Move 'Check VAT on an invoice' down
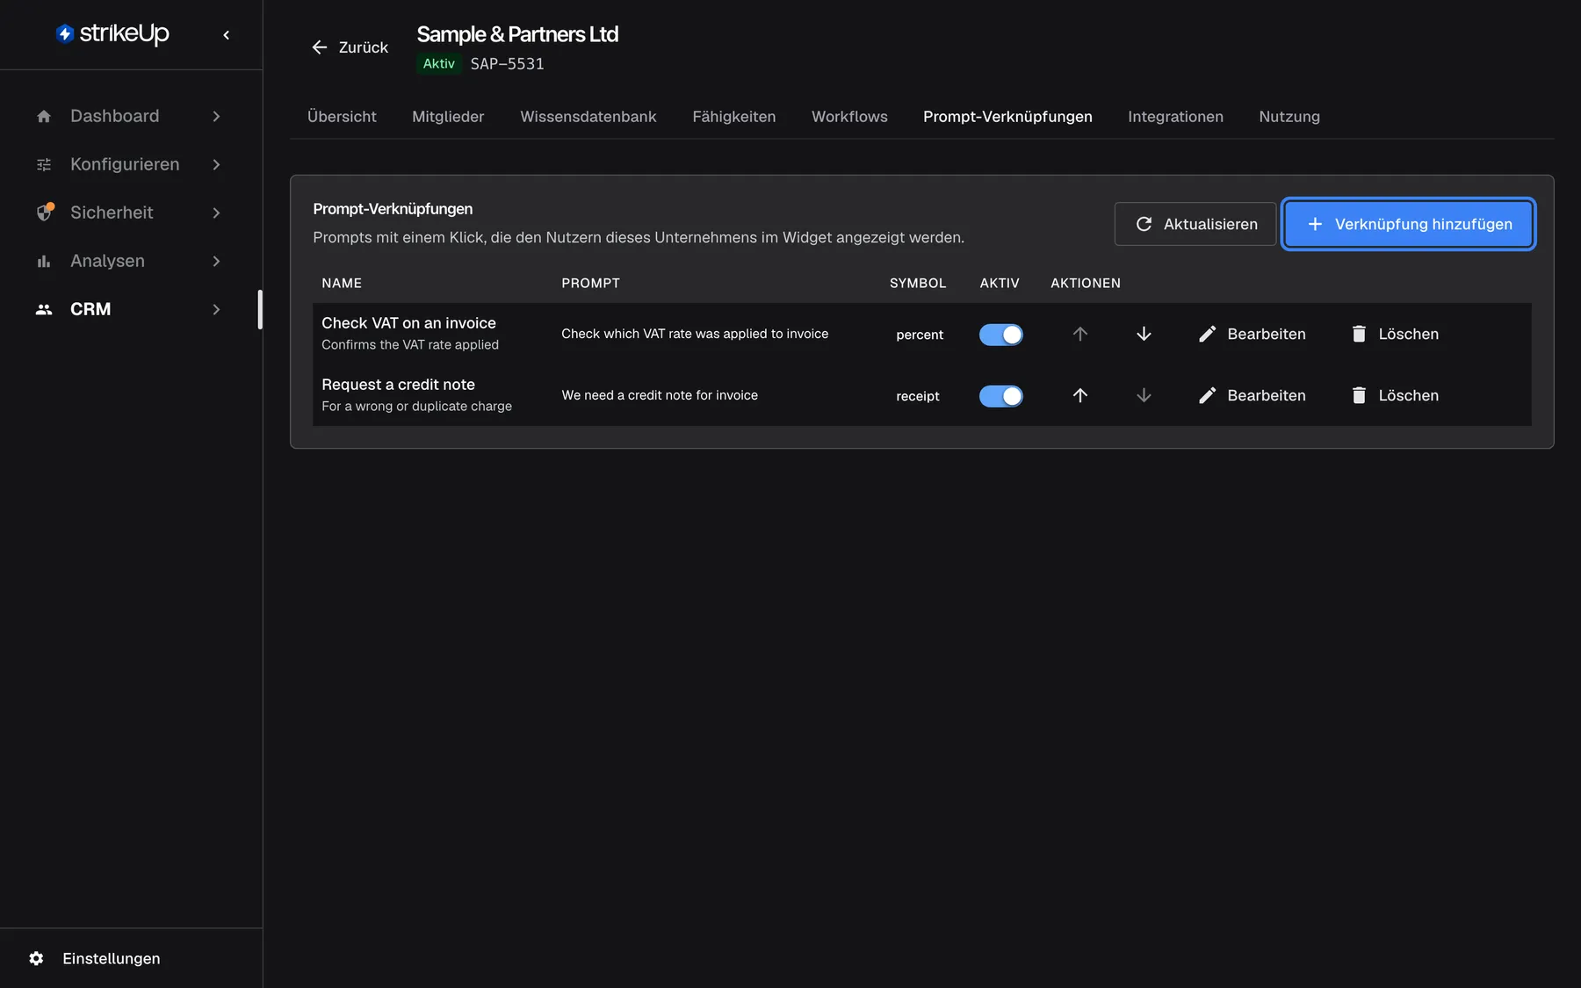The width and height of the screenshot is (1581, 988). [1144, 334]
